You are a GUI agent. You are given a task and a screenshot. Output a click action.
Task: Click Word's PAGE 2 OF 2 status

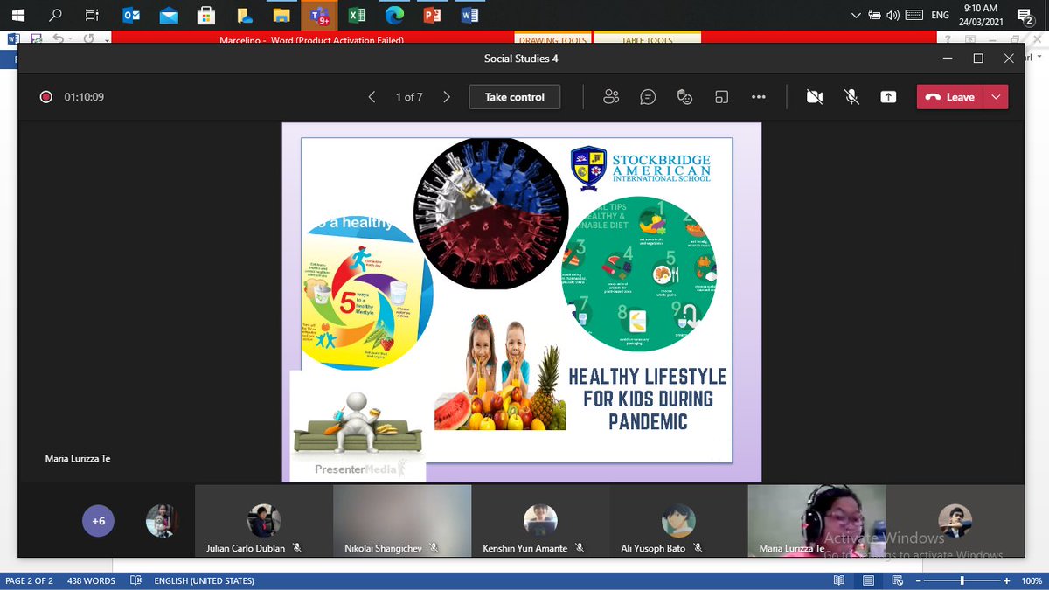click(x=29, y=580)
